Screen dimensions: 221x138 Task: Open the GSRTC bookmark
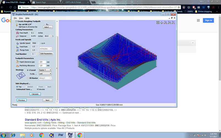(189, 12)
